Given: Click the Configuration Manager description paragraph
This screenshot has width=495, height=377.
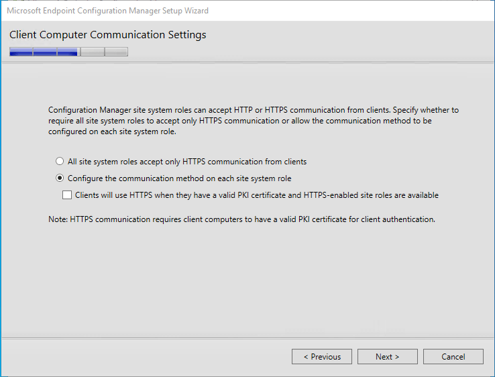Looking at the screenshot, I should 253,121.
